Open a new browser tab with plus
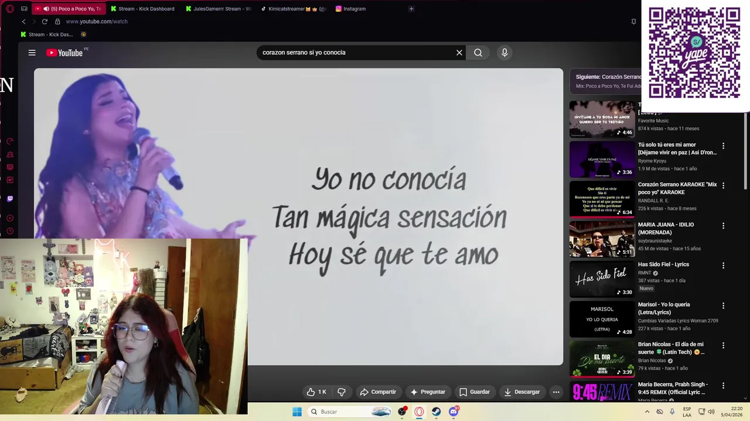750x421 pixels. coord(411,9)
